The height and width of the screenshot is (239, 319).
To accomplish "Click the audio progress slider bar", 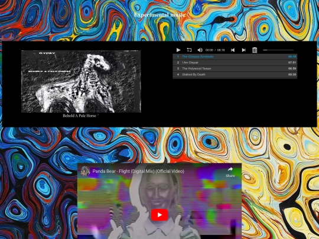I will click(278, 50).
